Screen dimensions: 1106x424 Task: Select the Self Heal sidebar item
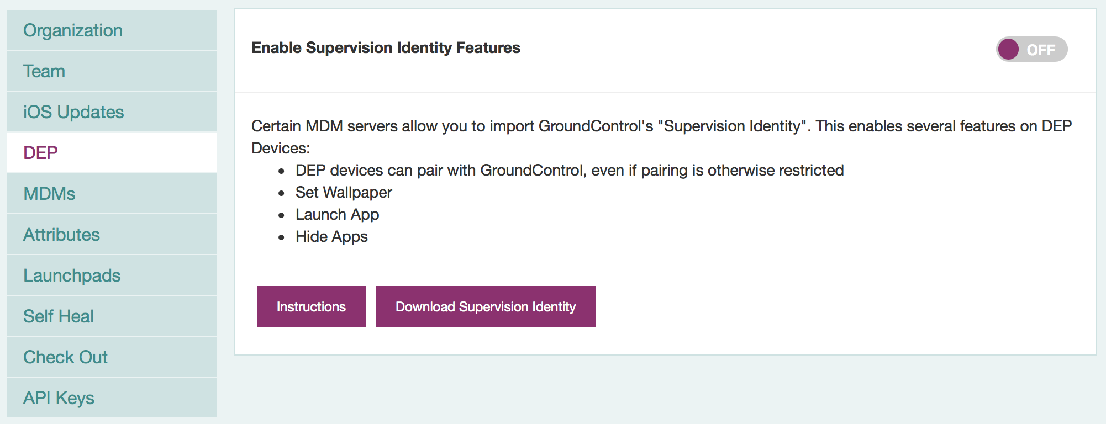pyautogui.click(x=112, y=316)
